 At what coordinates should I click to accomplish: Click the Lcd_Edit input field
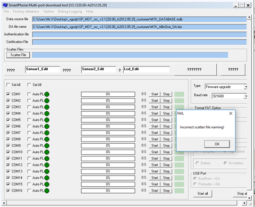pos(147,69)
